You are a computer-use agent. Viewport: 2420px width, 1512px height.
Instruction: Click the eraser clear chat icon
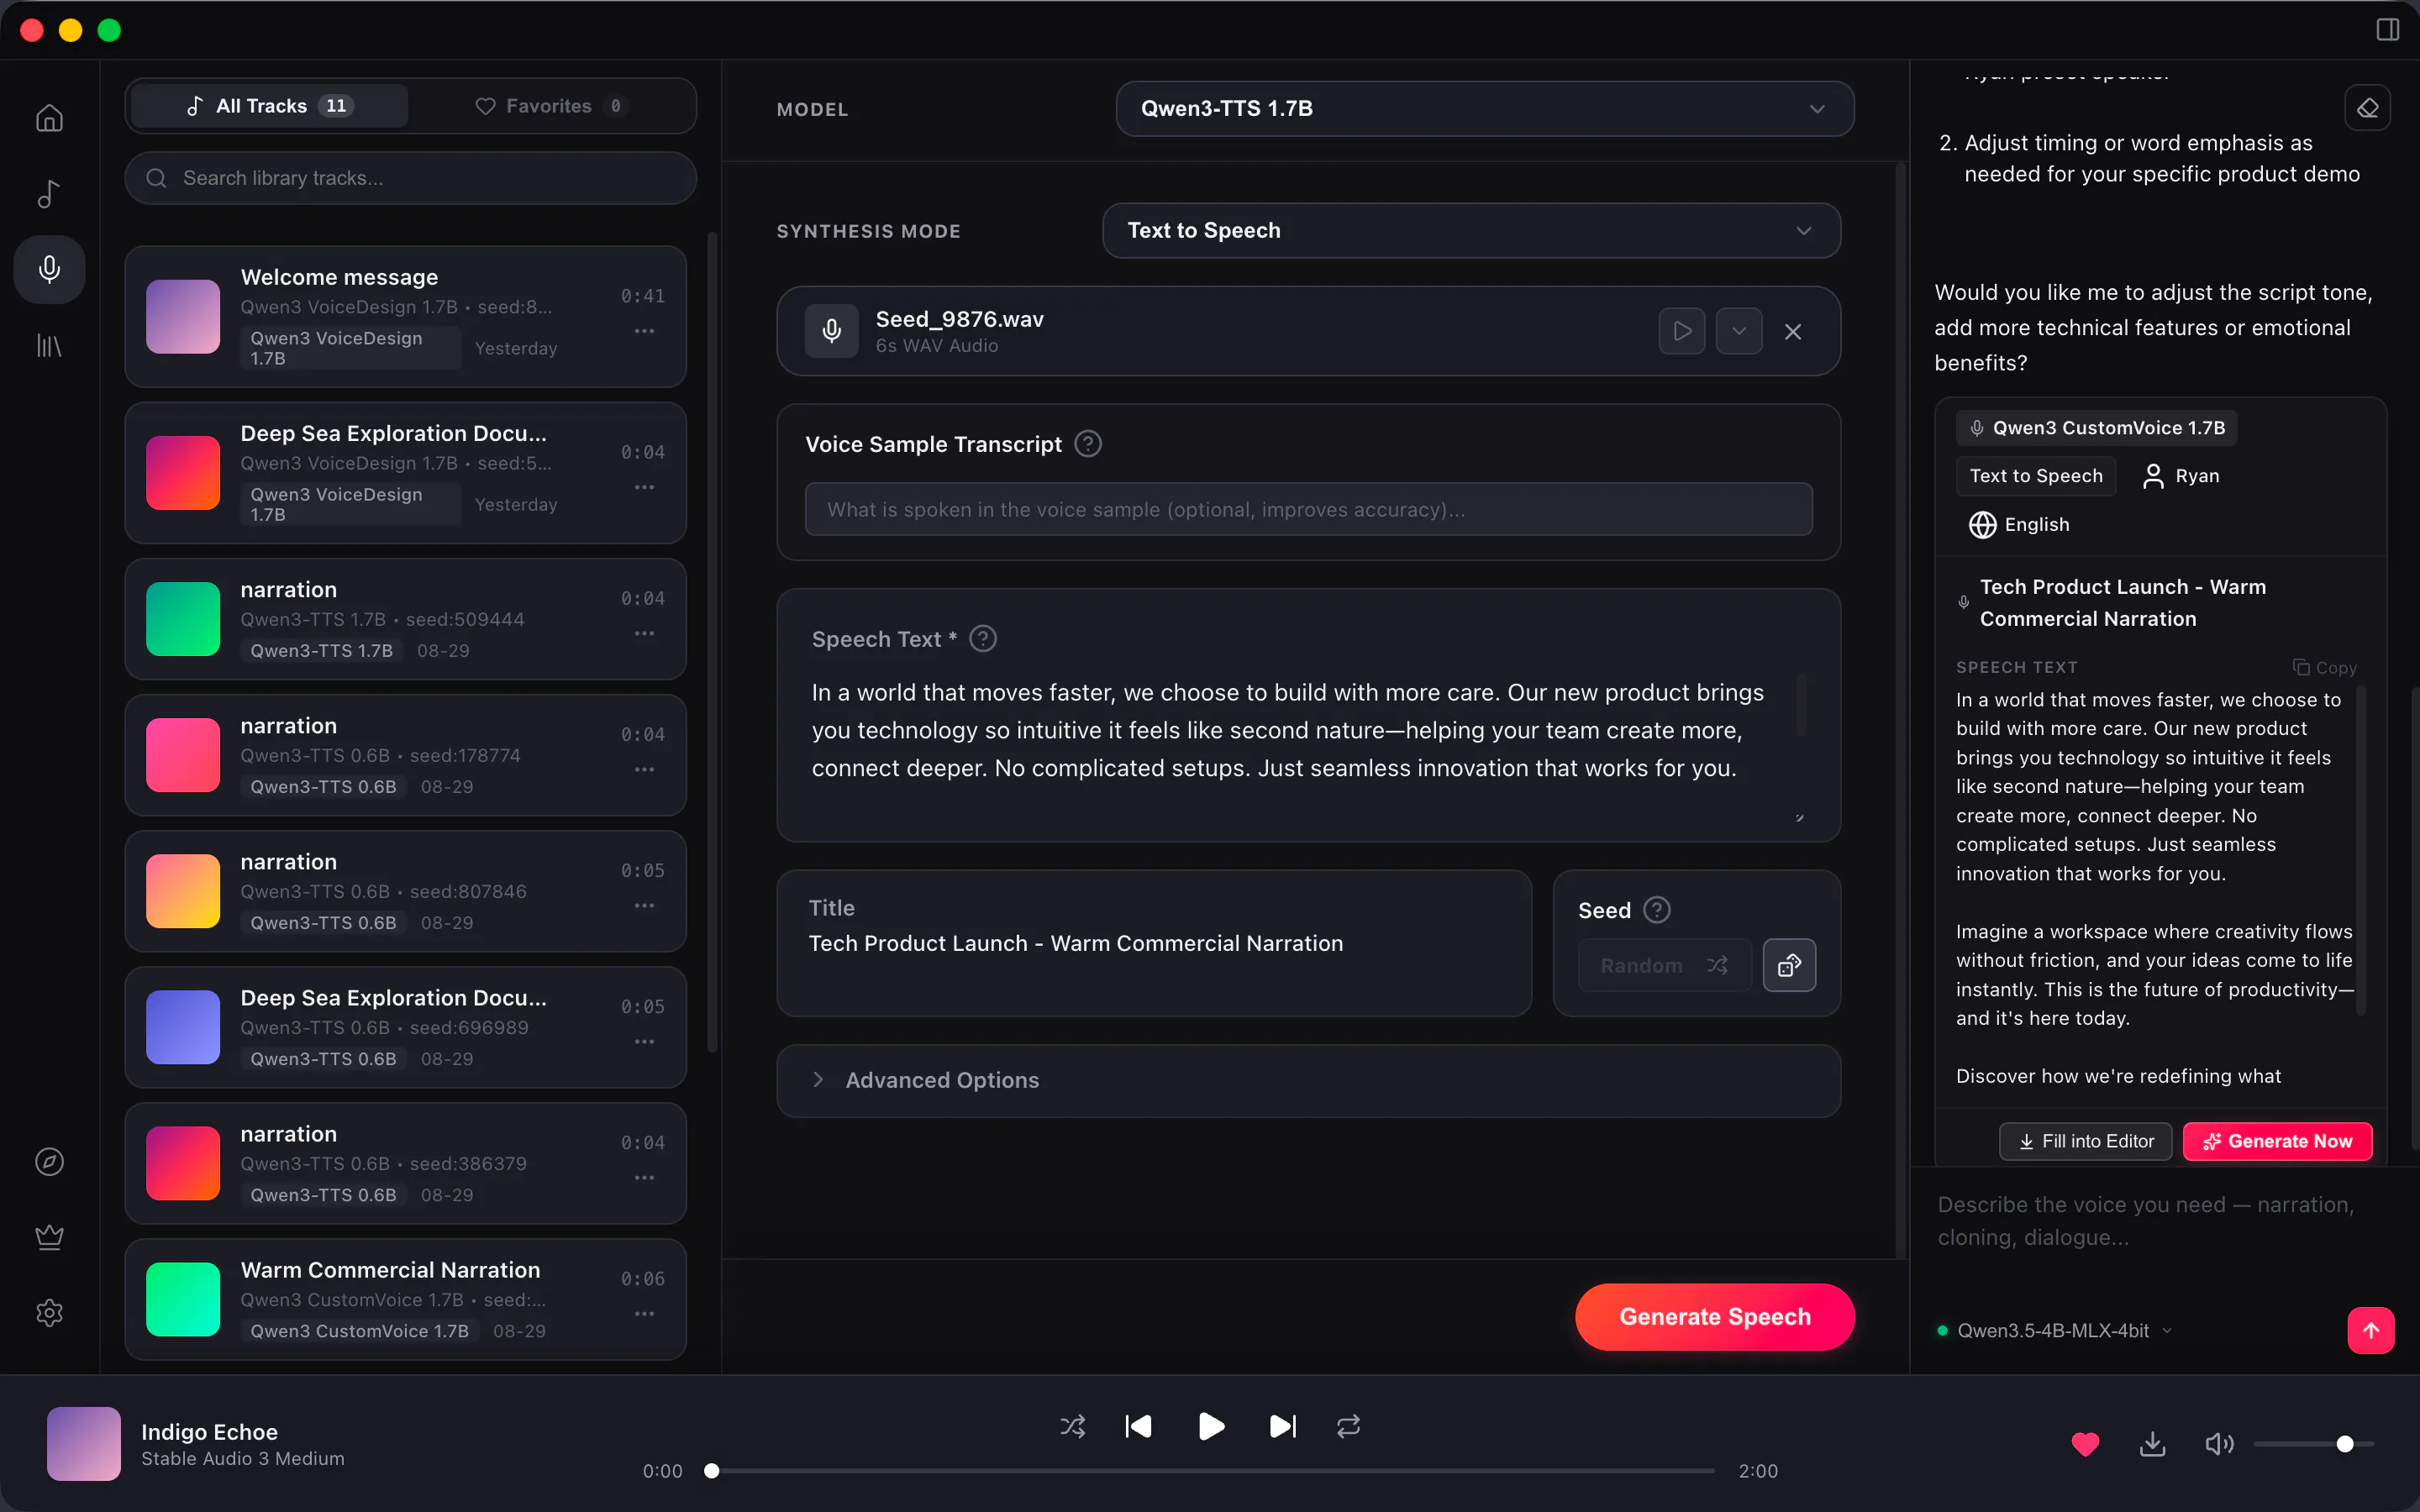2367,108
